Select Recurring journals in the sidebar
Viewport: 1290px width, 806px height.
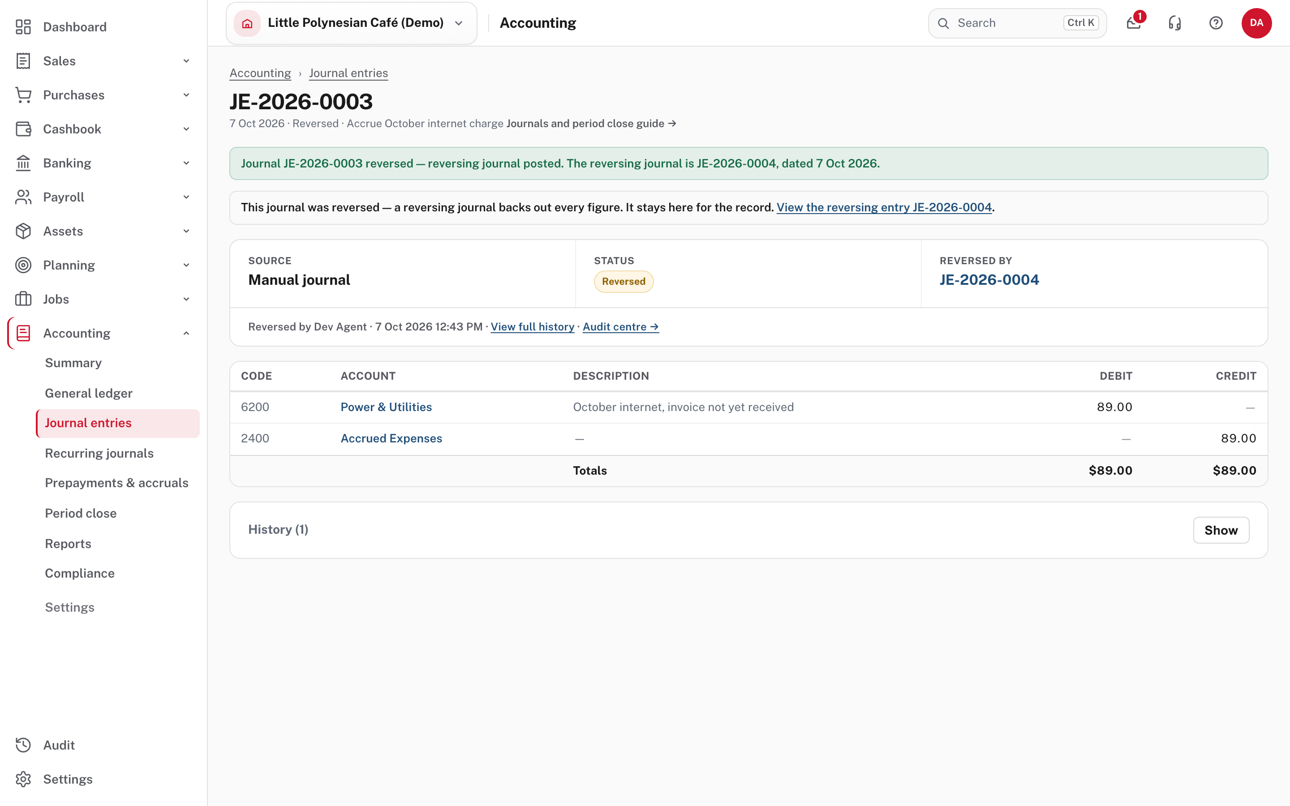(x=99, y=453)
